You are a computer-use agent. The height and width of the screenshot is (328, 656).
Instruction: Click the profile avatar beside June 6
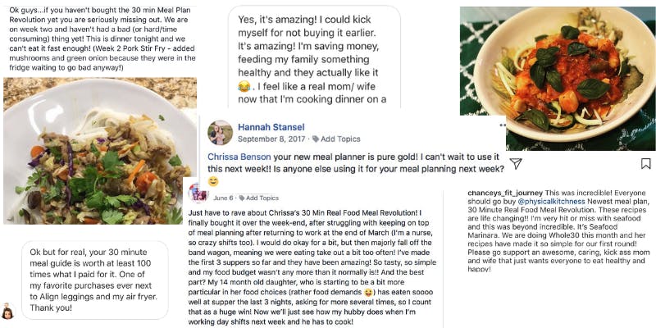pos(198,194)
